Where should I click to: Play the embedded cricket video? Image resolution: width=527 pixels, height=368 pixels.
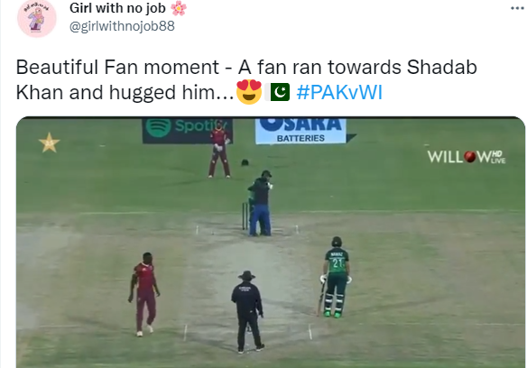point(271,242)
